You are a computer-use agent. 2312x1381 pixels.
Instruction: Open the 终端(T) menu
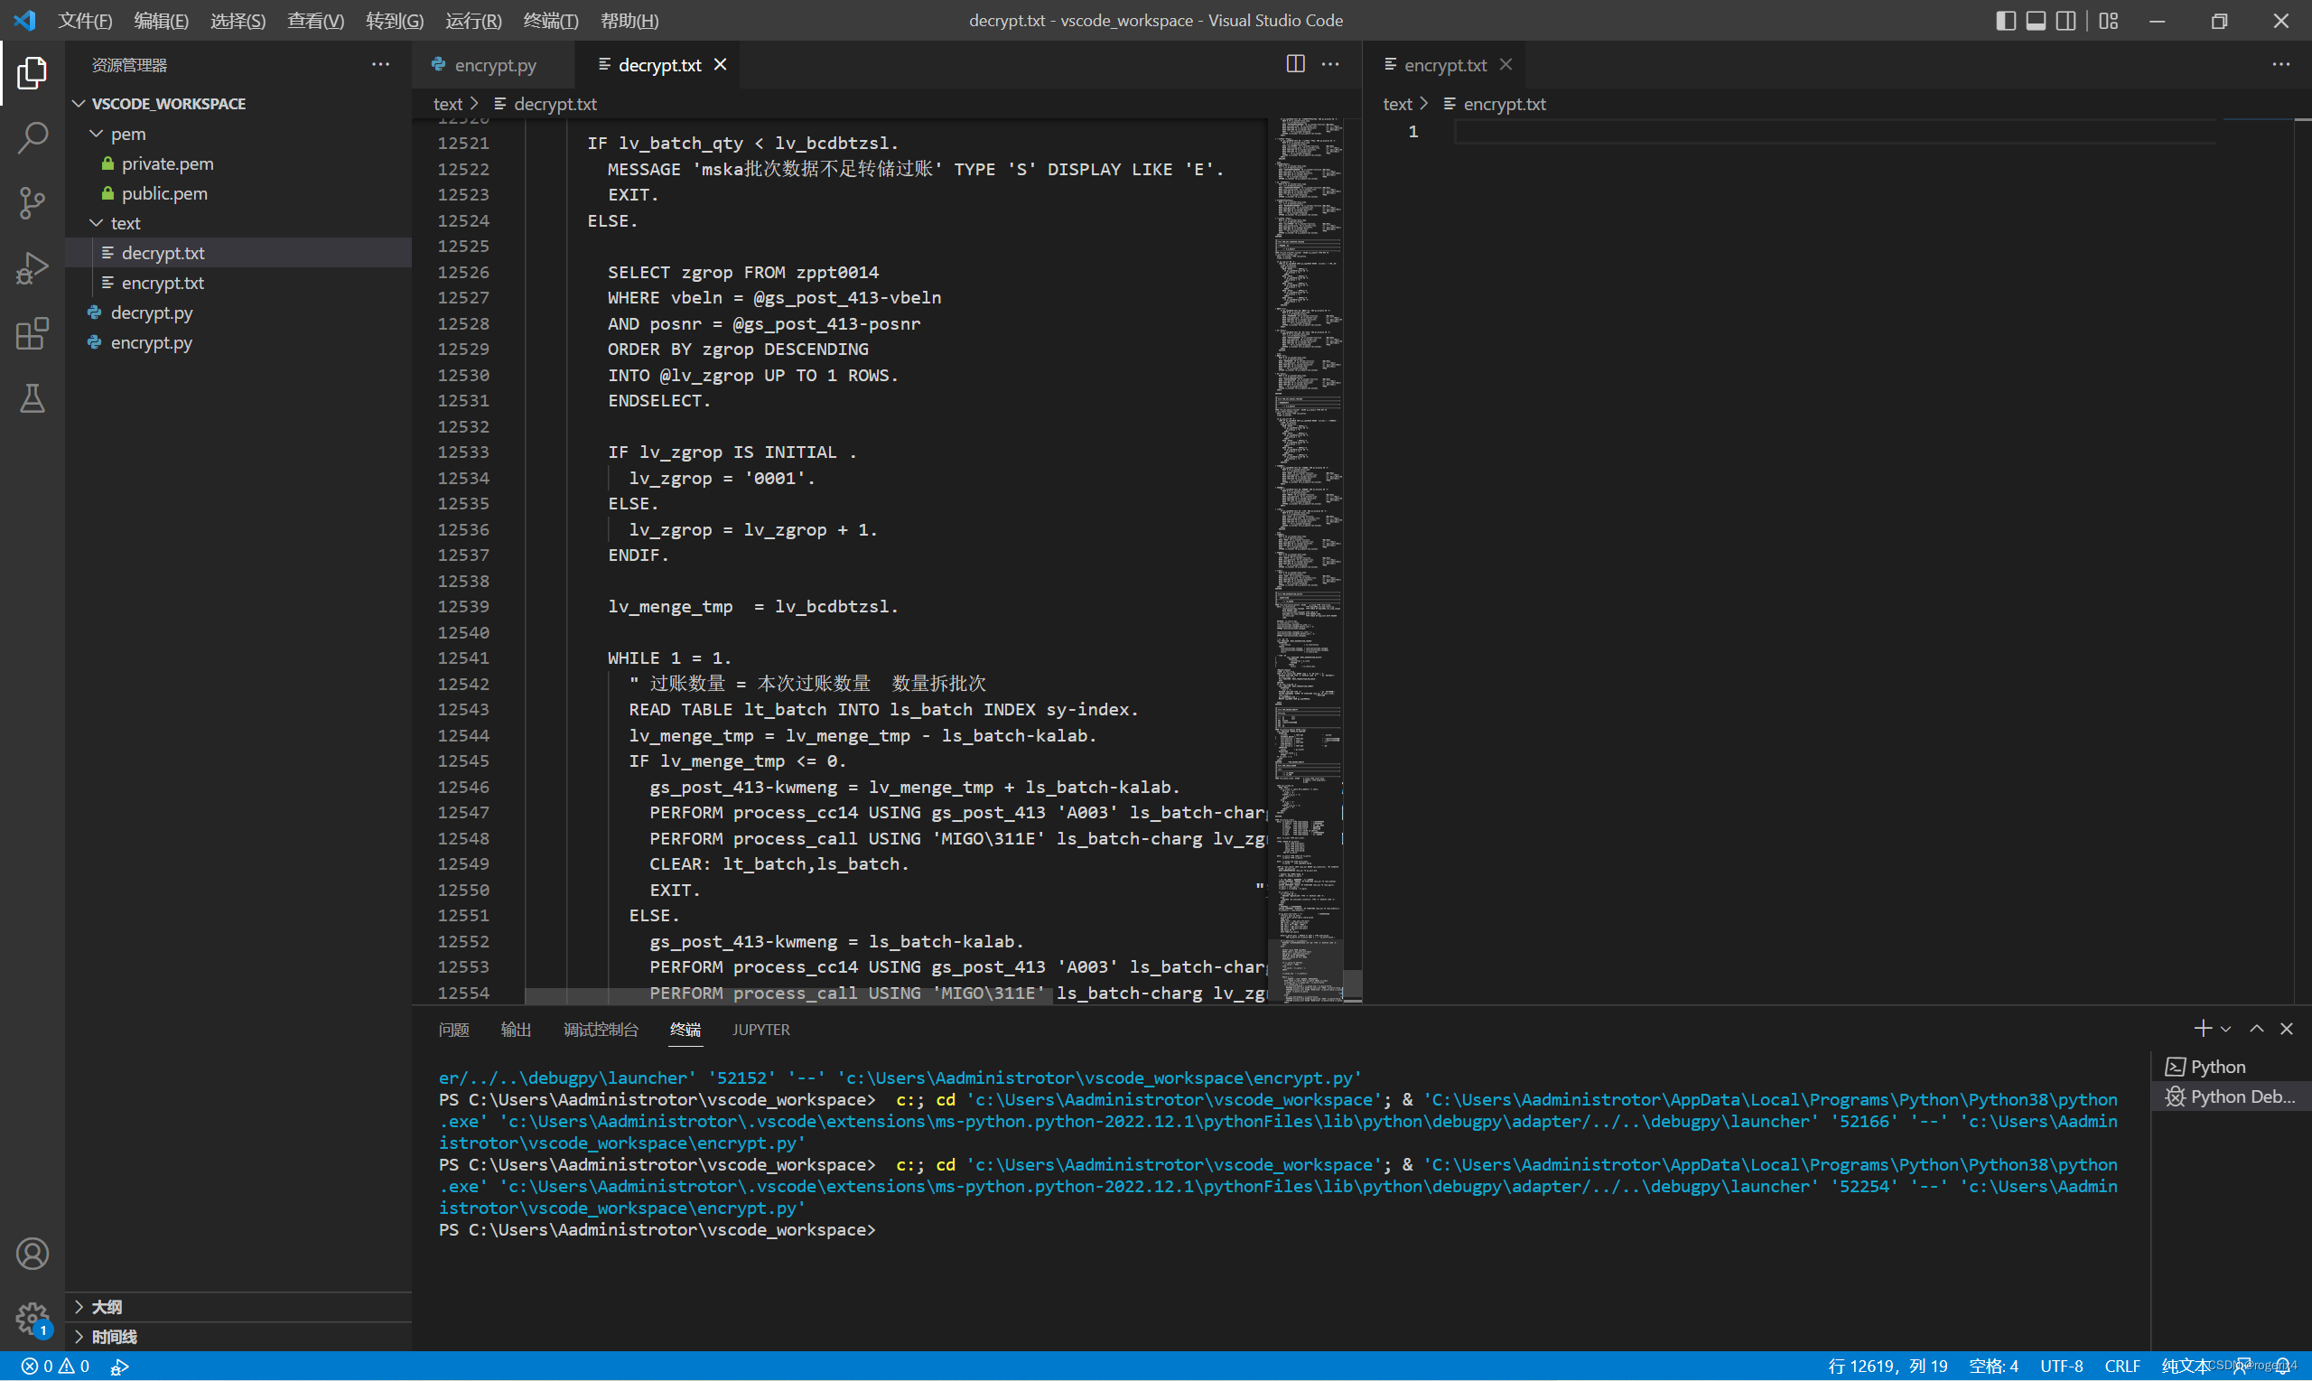[550, 21]
